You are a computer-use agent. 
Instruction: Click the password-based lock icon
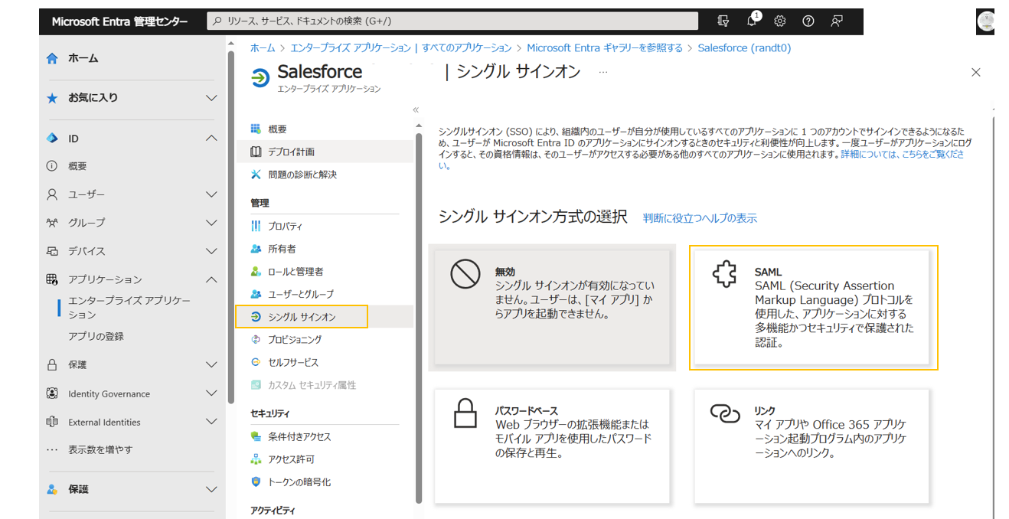465,413
